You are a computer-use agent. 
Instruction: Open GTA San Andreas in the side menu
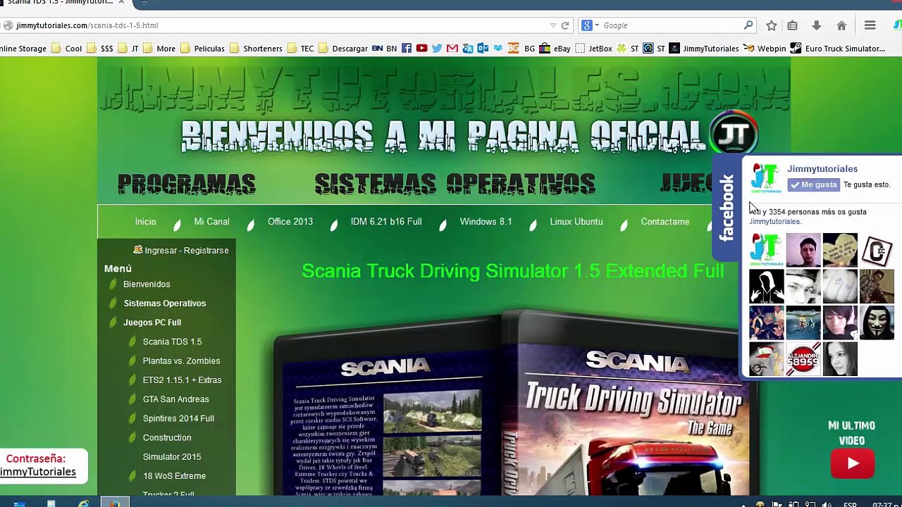pyautogui.click(x=175, y=399)
